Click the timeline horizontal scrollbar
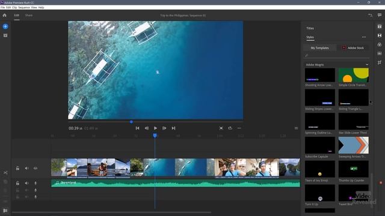385x216 pixels. 112,212
